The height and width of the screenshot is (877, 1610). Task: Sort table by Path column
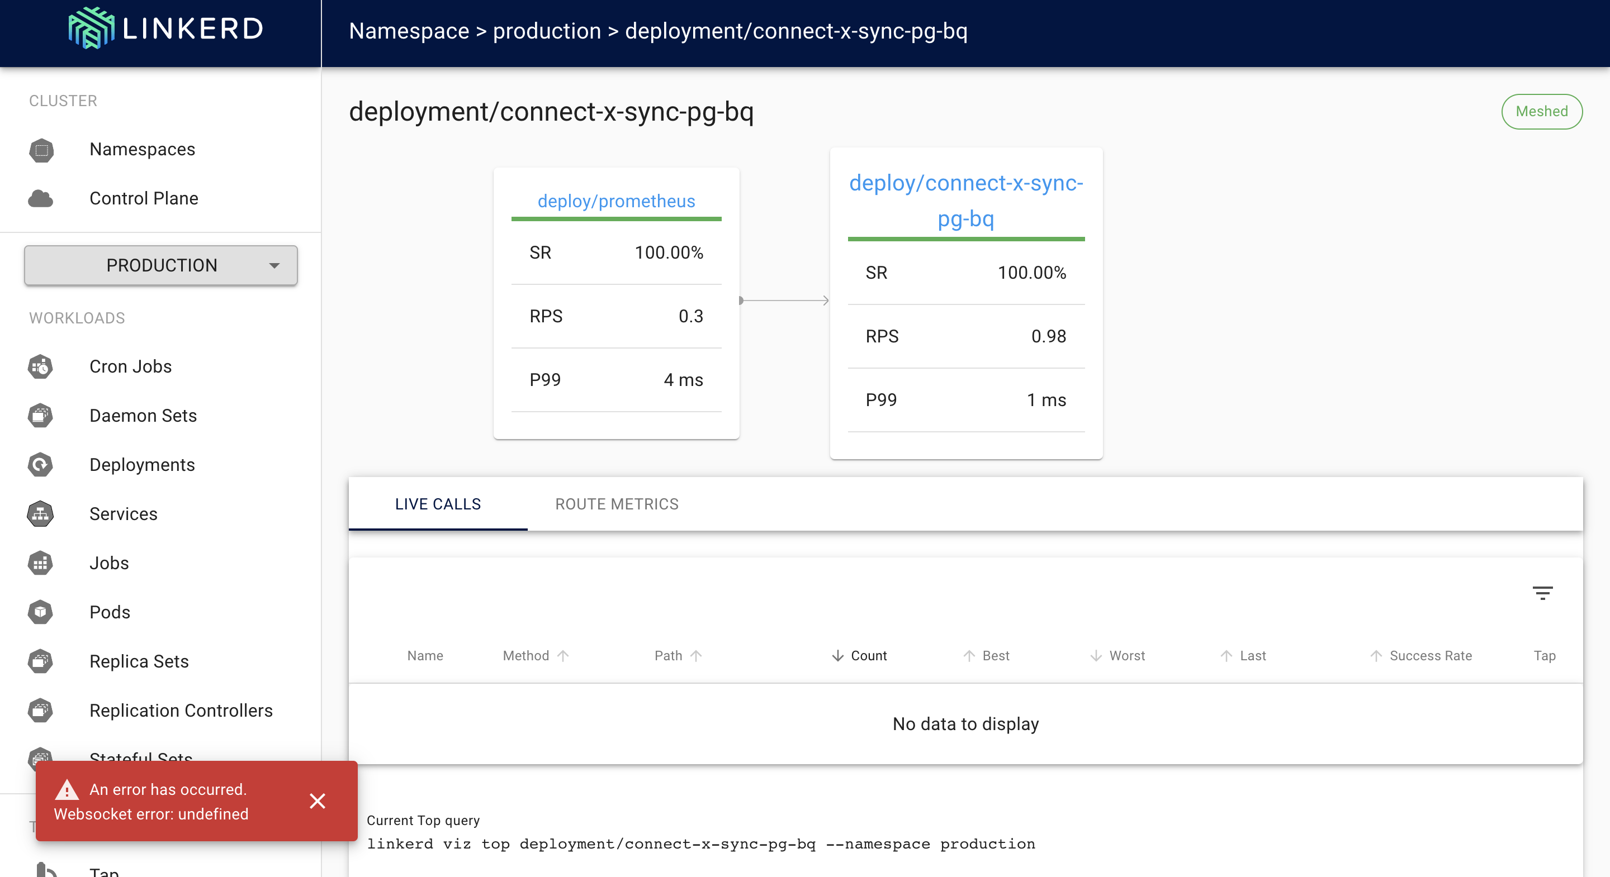[678, 656]
